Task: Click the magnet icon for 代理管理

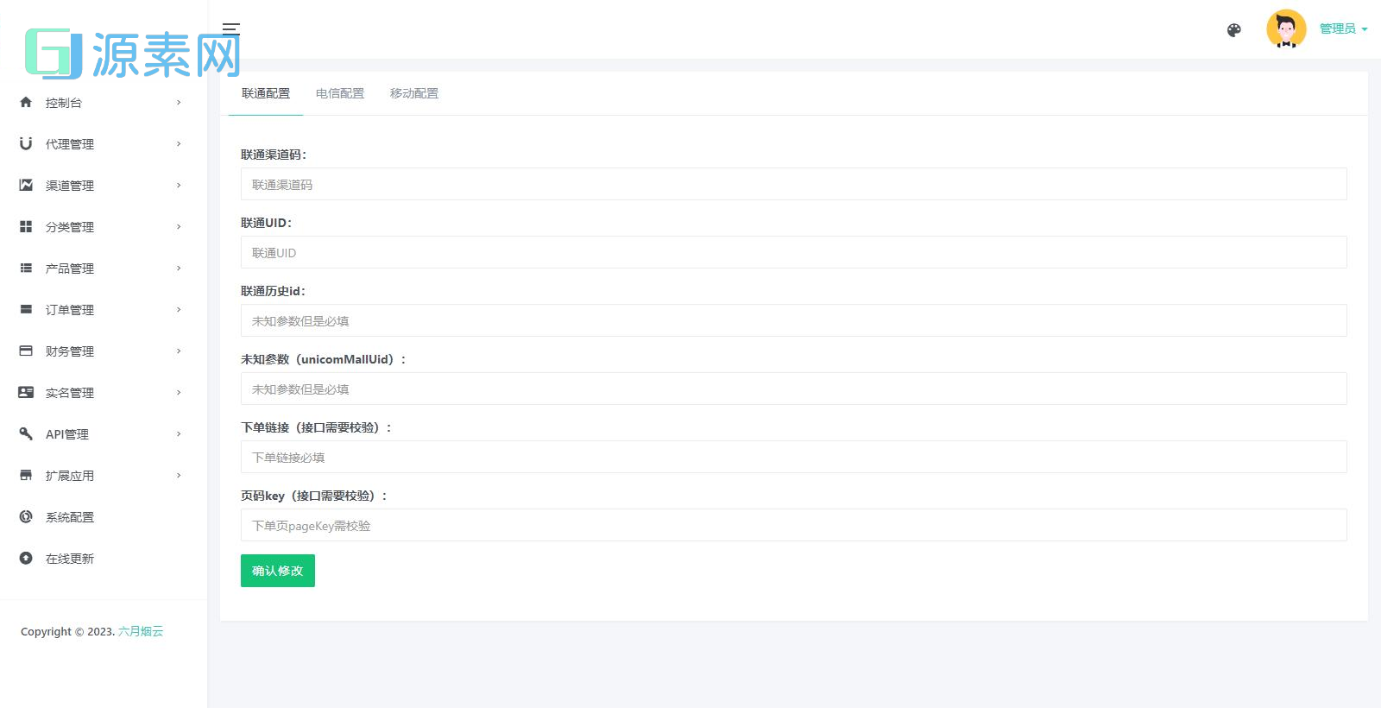Action: click(26, 144)
